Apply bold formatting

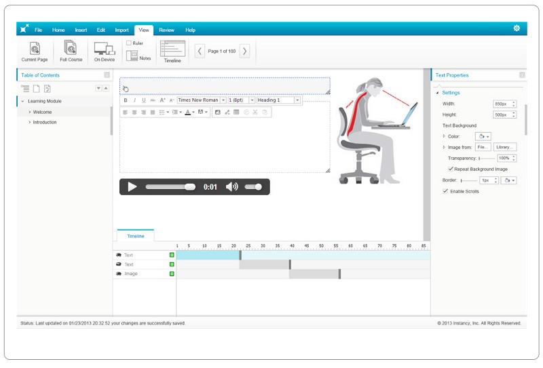(x=126, y=100)
